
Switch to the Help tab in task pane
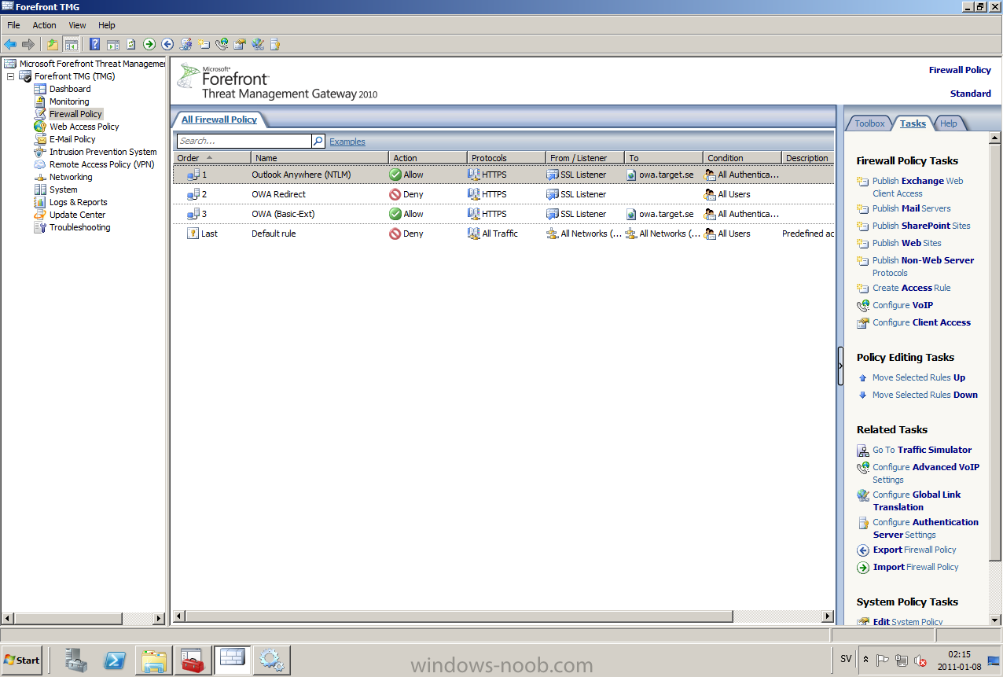[x=949, y=123]
